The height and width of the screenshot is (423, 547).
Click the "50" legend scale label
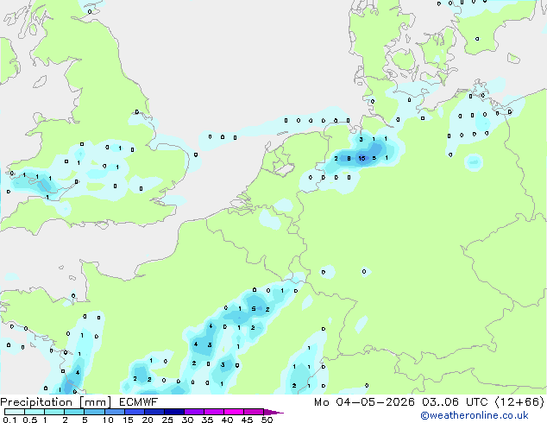[x=267, y=420]
